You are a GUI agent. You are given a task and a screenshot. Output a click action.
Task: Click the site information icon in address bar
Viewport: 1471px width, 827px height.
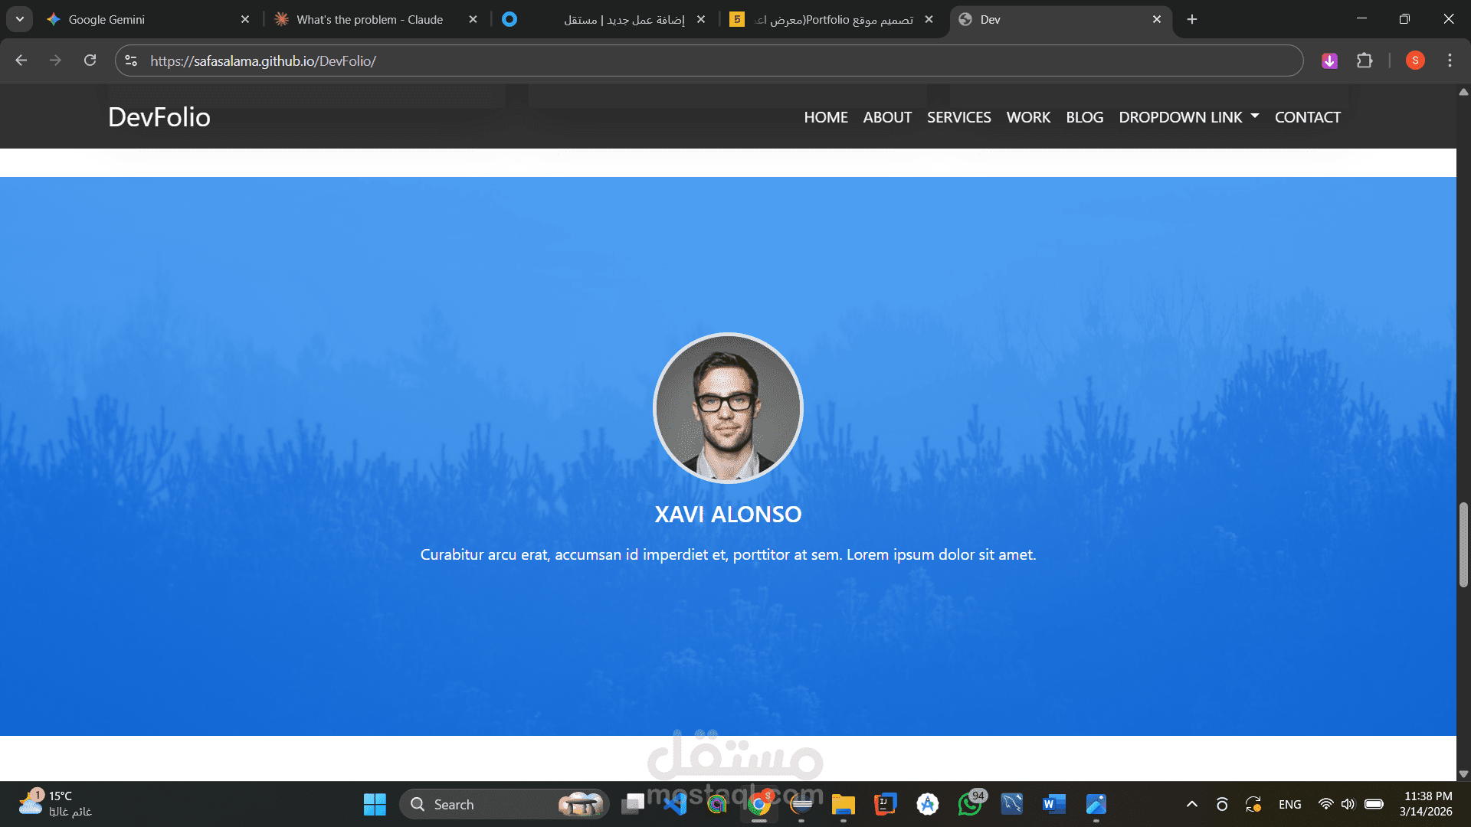click(x=131, y=60)
